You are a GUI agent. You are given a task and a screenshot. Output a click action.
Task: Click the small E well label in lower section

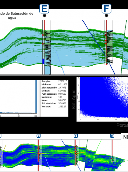pyautogui.click(x=38, y=136)
